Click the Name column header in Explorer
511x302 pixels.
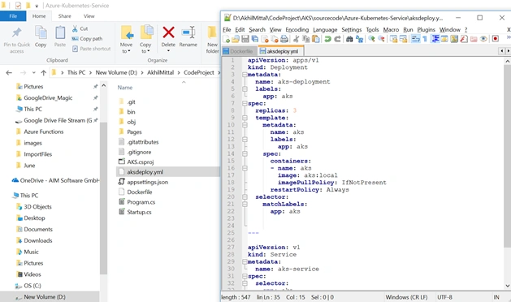pos(125,88)
